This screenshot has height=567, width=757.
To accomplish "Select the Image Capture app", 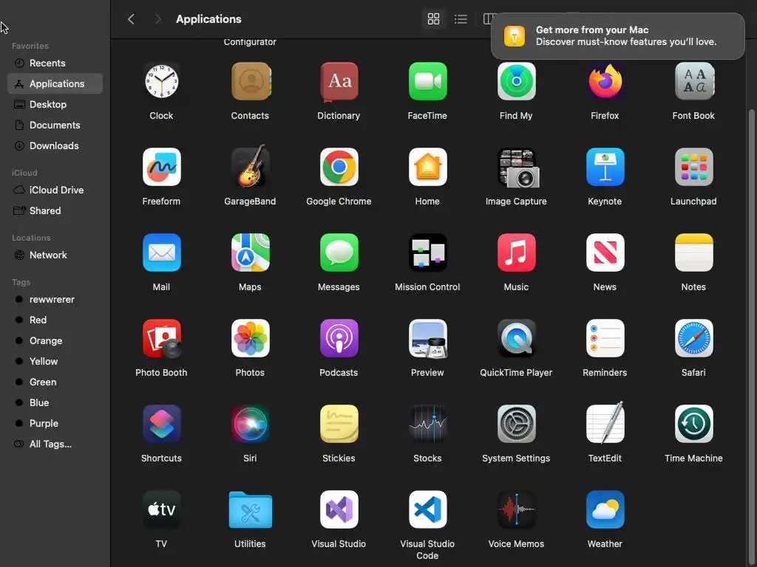I will point(518,168).
